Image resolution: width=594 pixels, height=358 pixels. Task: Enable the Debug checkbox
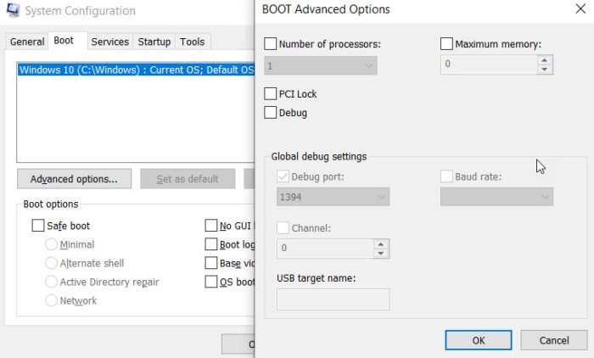point(271,112)
